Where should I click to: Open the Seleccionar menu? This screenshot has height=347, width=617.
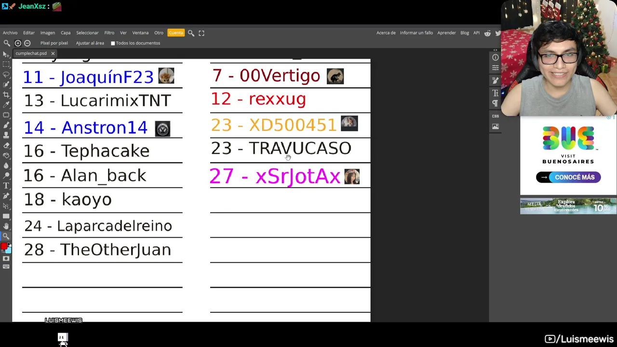coord(87,33)
